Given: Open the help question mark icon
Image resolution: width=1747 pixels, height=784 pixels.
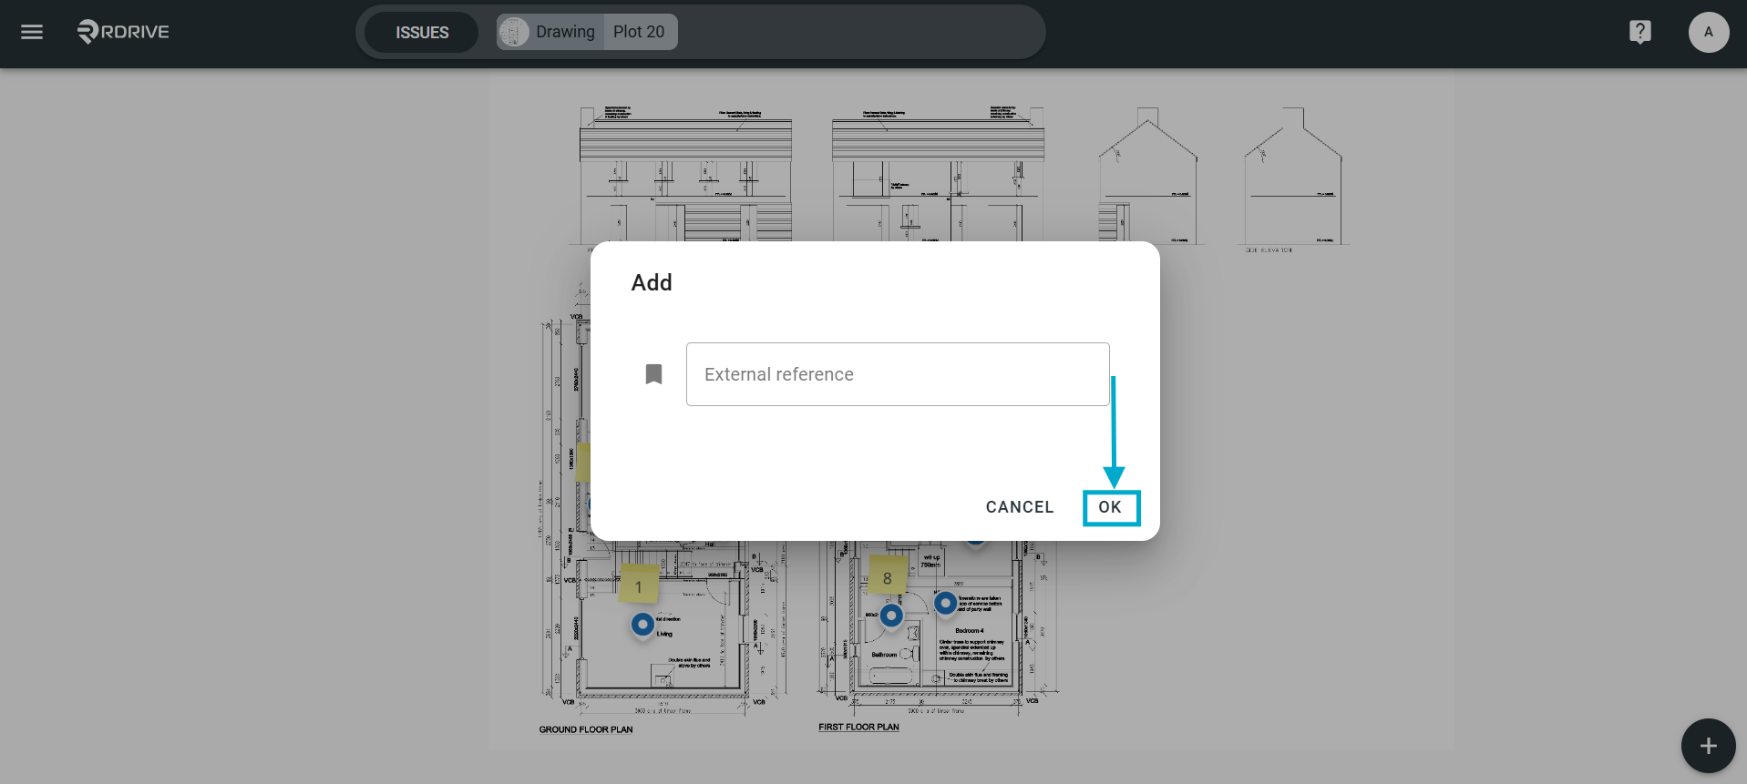Looking at the screenshot, I should [1639, 32].
